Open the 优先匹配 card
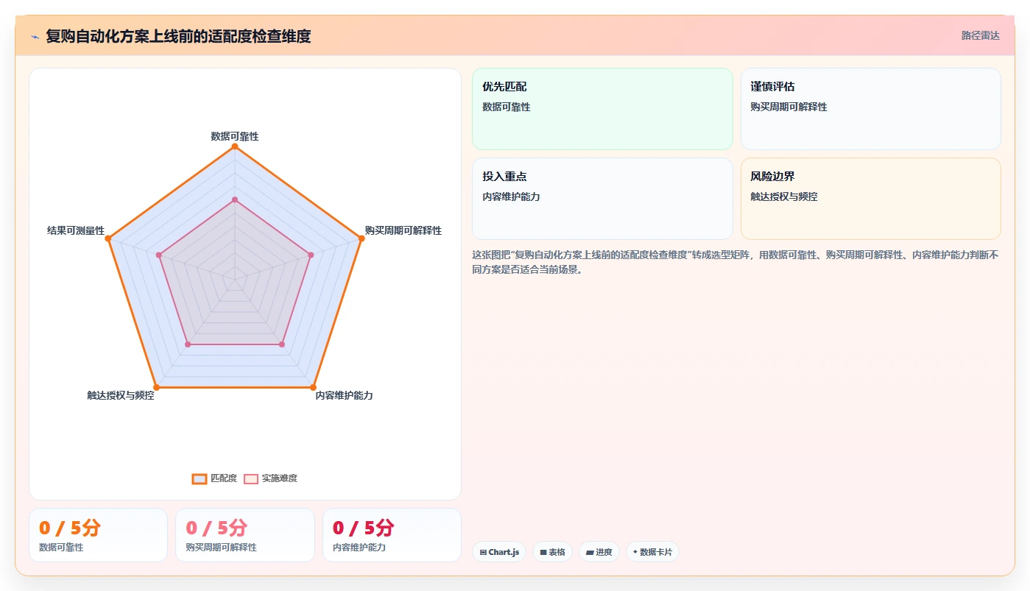The width and height of the screenshot is (1030, 591). pos(602,109)
